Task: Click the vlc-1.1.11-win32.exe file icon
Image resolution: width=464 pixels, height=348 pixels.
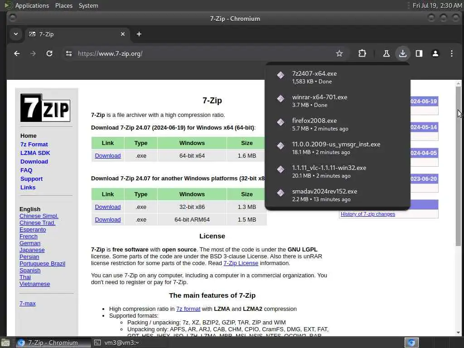Action: point(280,169)
